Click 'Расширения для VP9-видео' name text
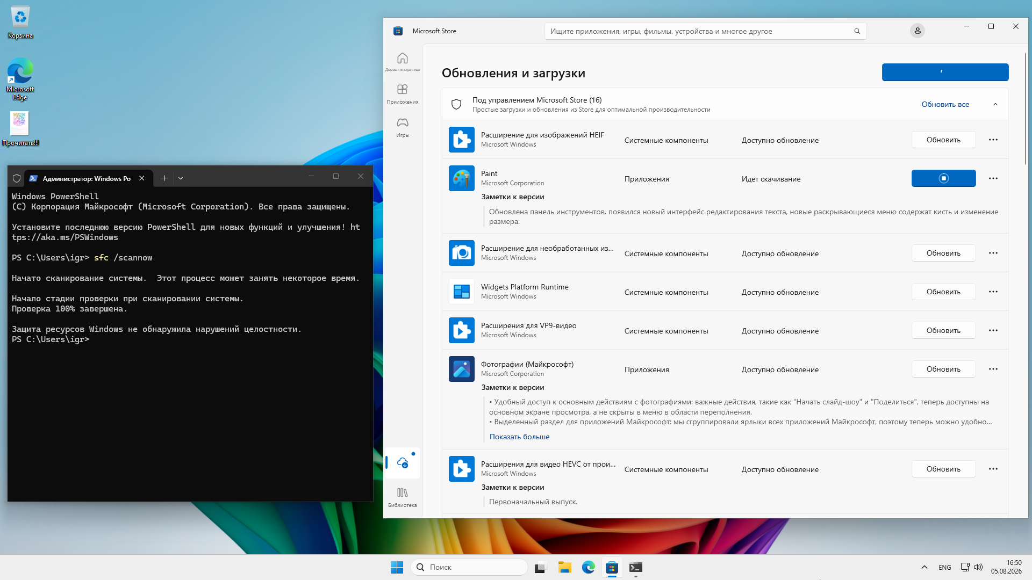Image resolution: width=1032 pixels, height=580 pixels. 528,325
